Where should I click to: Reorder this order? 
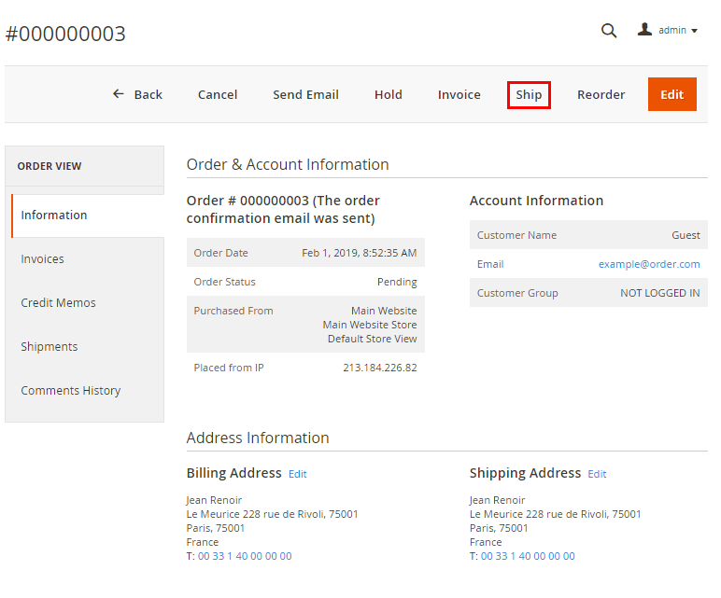(601, 94)
